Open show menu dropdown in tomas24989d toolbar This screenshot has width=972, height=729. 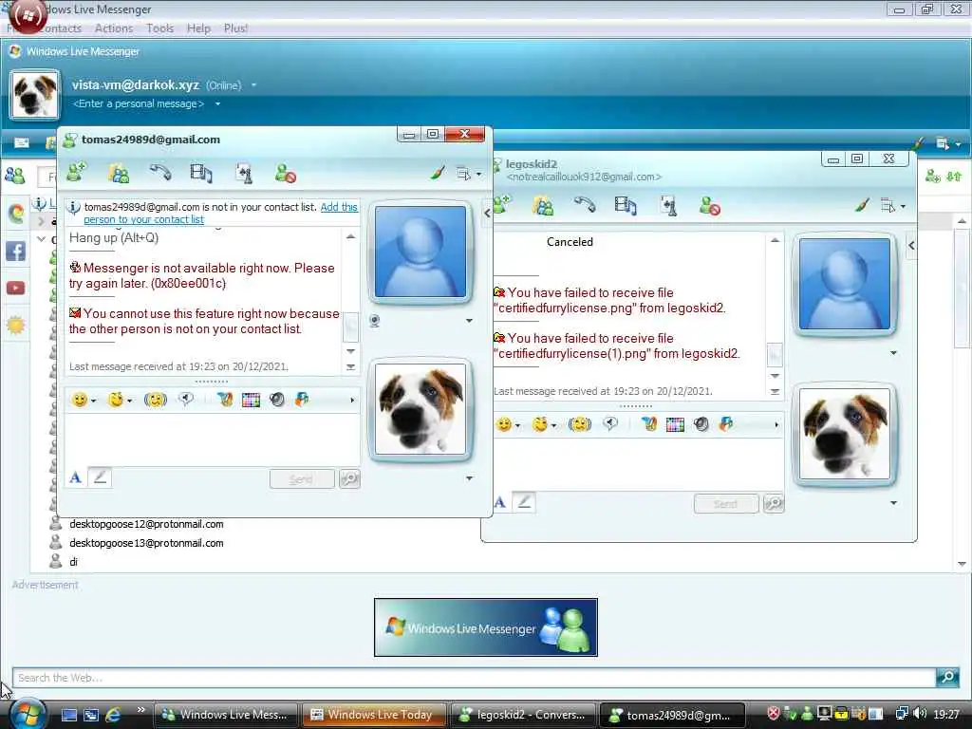tap(469, 174)
